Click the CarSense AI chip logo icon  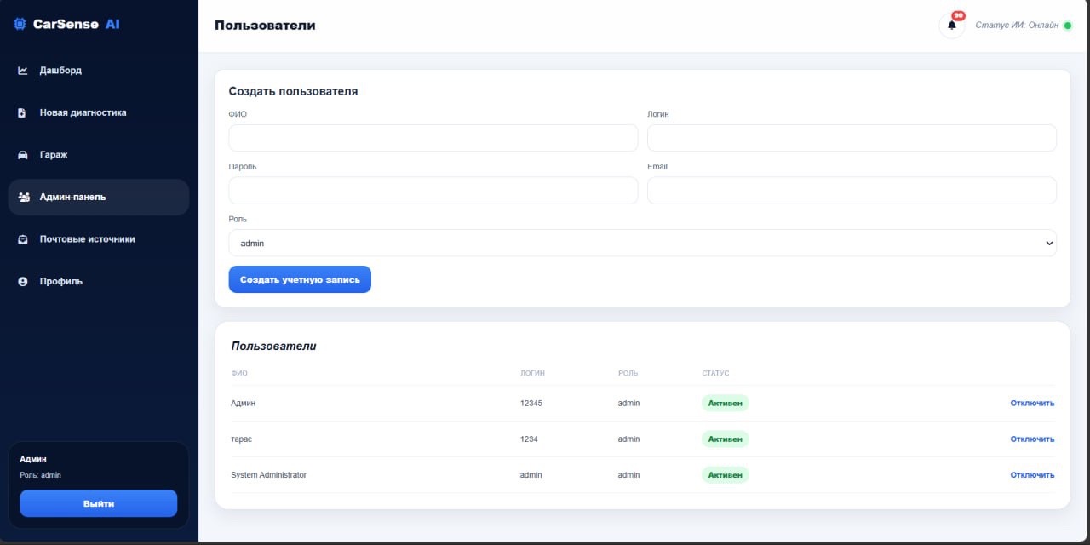tap(20, 24)
